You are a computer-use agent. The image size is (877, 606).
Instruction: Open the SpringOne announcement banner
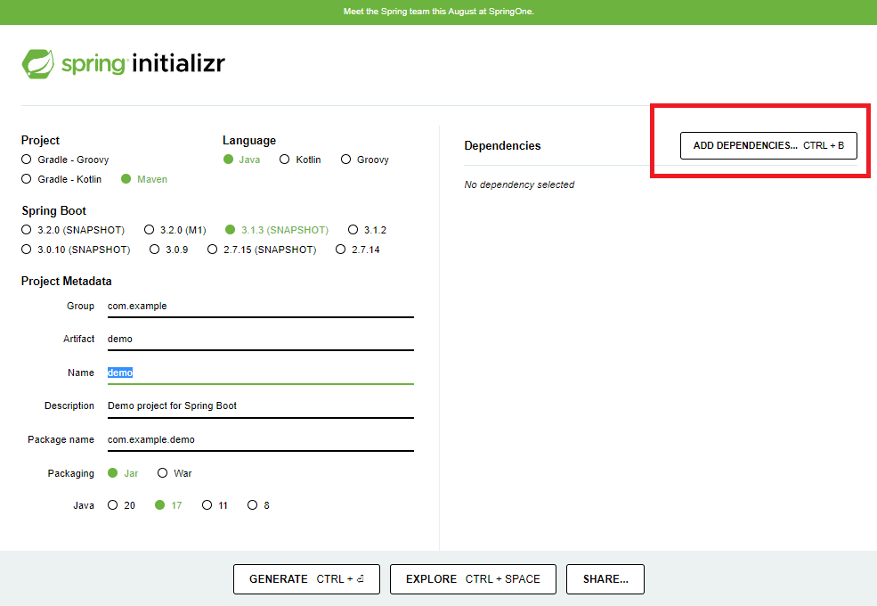438,12
